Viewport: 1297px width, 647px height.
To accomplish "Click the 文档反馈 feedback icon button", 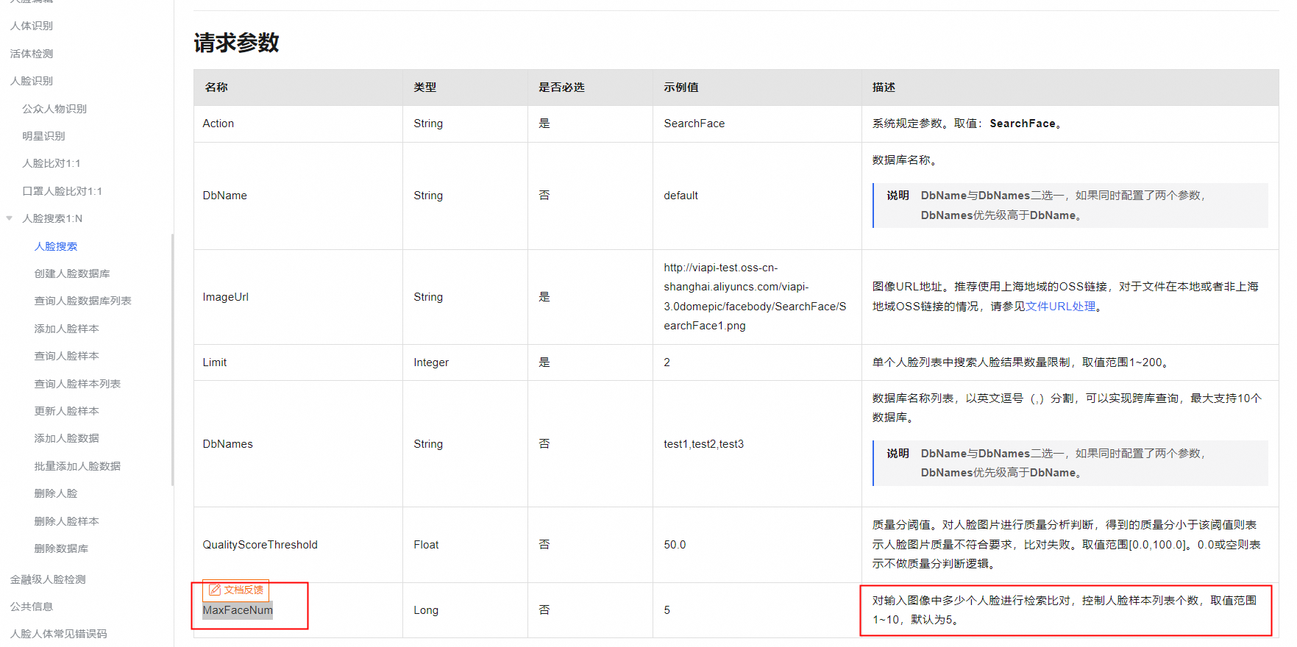I will click(x=236, y=590).
